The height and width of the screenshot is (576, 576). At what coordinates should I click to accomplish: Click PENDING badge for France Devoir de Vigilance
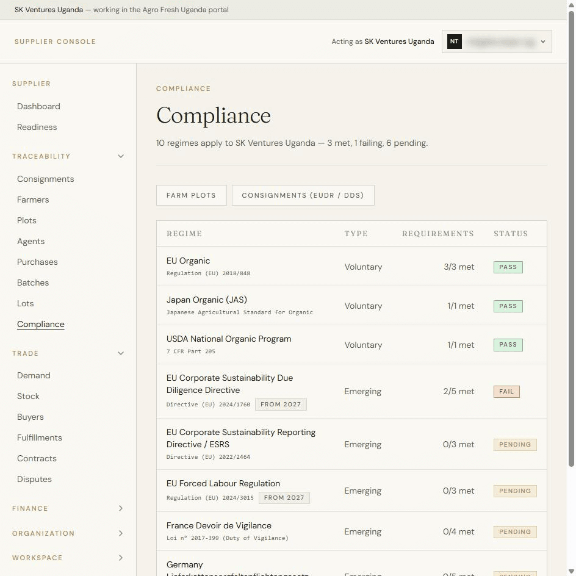click(515, 532)
